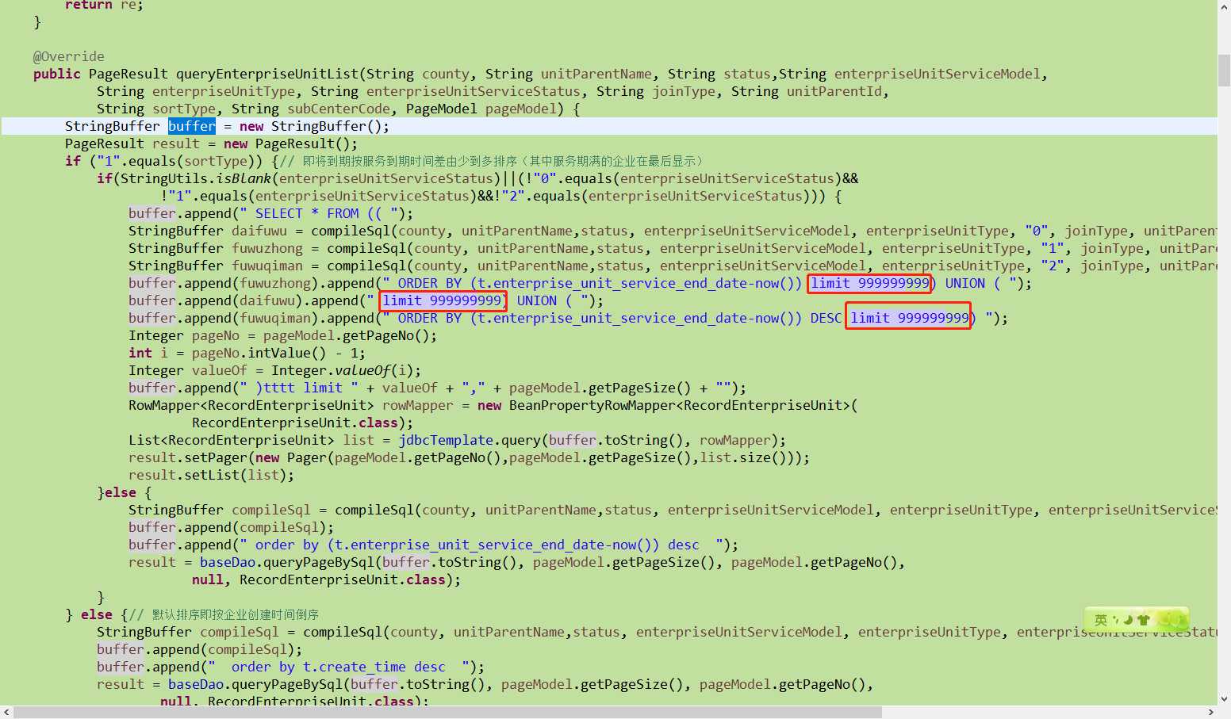This screenshot has height=719, width=1231.
Task: Click the 'int i' declaration line
Action: pyautogui.click(x=247, y=353)
